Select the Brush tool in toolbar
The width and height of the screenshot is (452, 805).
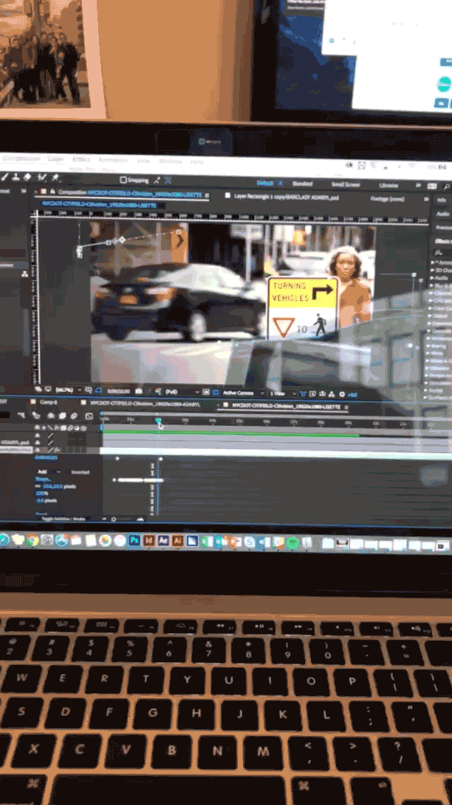click(5, 177)
